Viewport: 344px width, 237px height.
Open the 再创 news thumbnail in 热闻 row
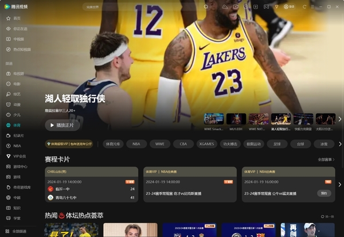(307, 230)
